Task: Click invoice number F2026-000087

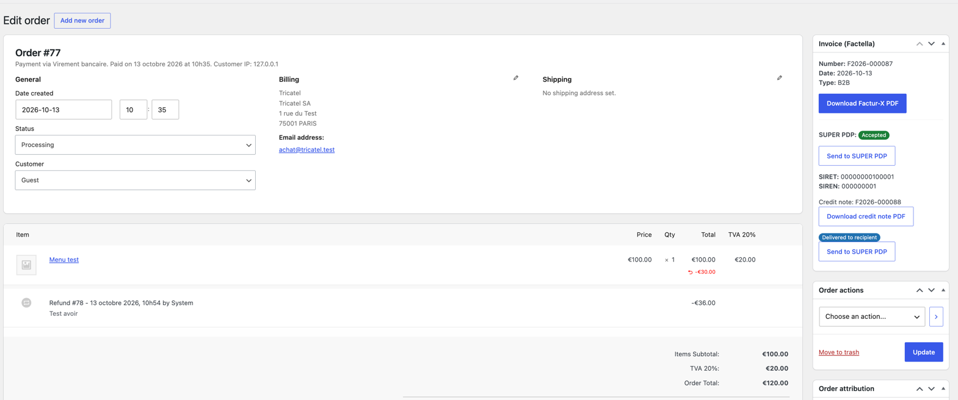Action: [869, 63]
